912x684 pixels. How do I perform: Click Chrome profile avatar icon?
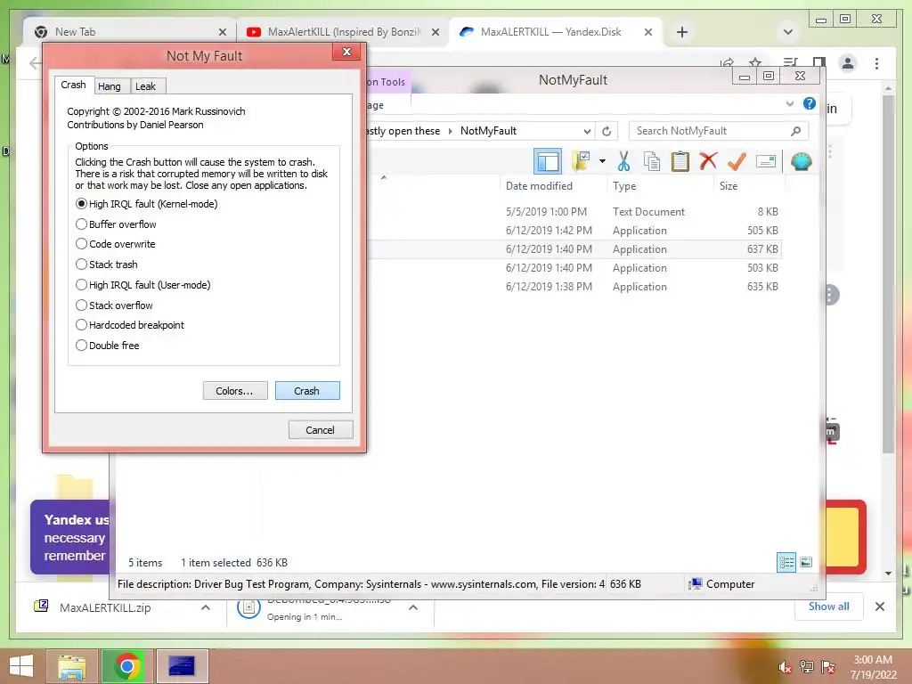click(848, 63)
